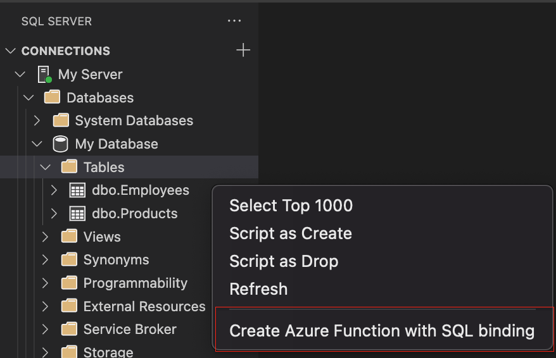556x358 pixels.
Task: Expand the dbo.Employees table chevron
Action: click(x=54, y=190)
